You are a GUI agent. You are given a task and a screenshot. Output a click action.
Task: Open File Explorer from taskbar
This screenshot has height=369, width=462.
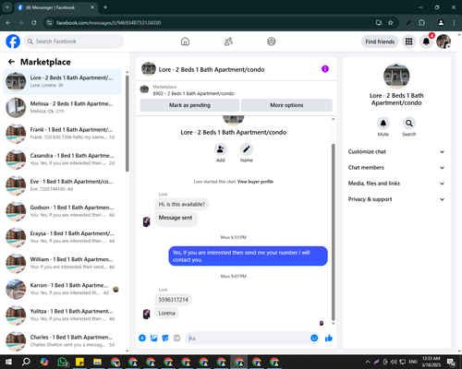pos(98,362)
